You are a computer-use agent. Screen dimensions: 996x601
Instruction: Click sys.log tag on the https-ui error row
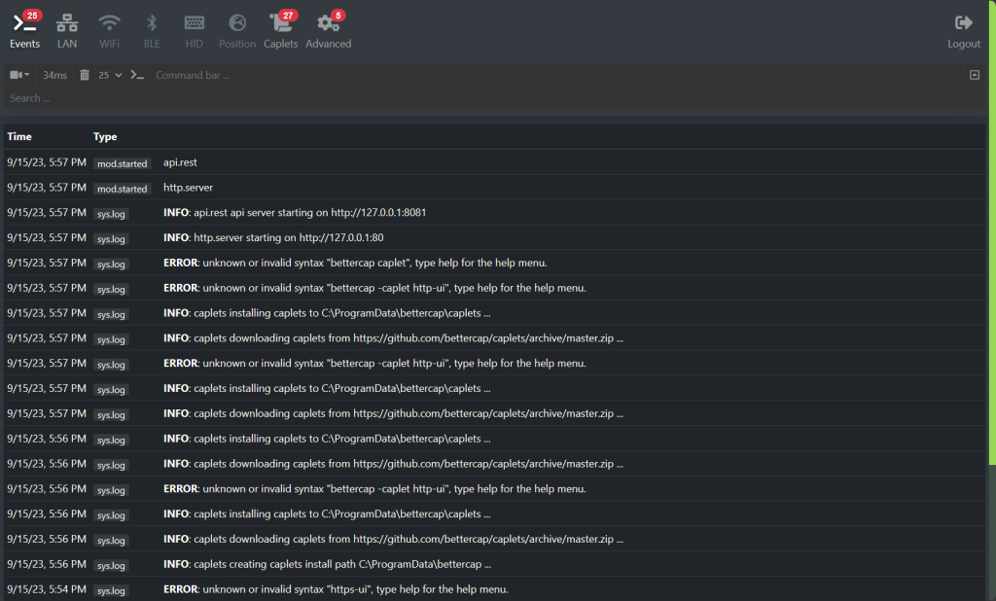point(111,591)
